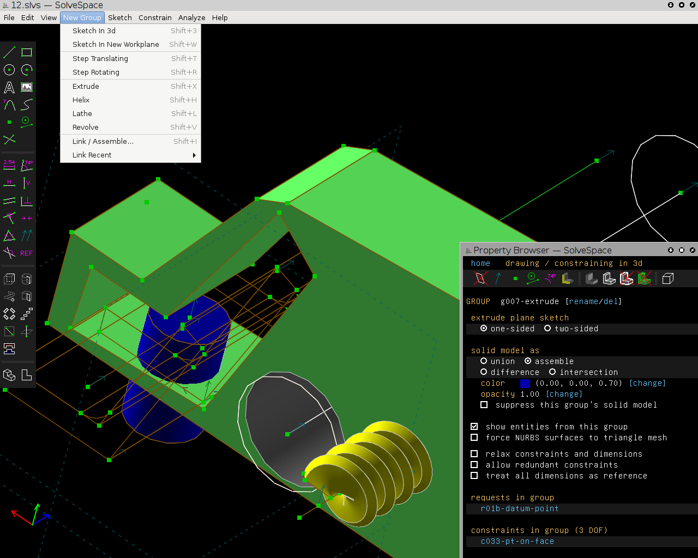Open the Constrain menu
The image size is (698, 558).
155,17
